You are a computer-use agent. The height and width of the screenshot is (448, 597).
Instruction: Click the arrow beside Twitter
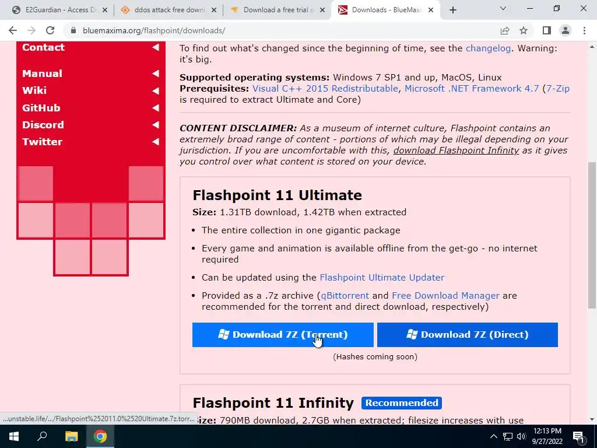pyautogui.click(x=156, y=142)
